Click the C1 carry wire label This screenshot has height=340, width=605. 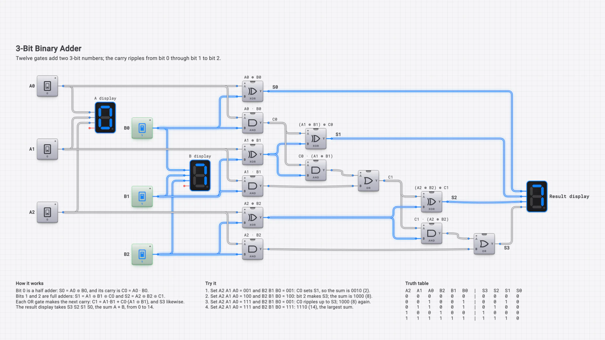(x=391, y=177)
